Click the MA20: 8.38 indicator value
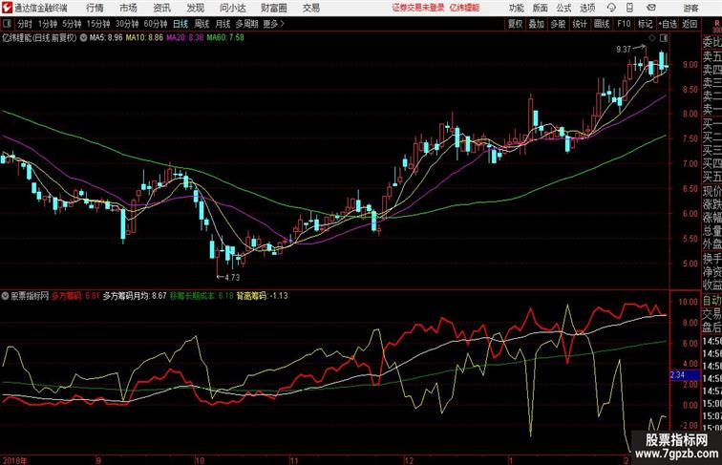The height and width of the screenshot is (465, 722). 184,38
